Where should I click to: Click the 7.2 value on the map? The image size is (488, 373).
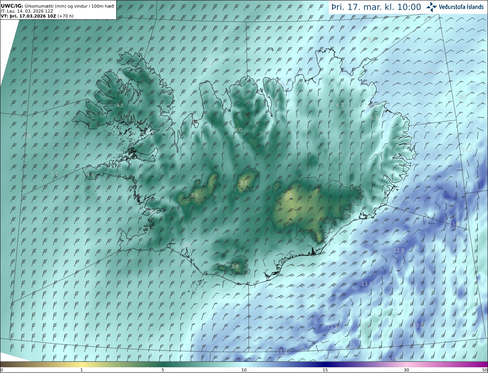click(x=55, y=174)
